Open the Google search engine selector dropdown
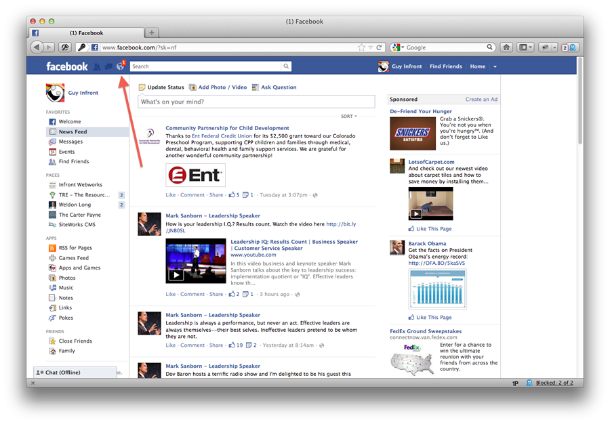The height and width of the screenshot is (424, 610). (x=398, y=47)
